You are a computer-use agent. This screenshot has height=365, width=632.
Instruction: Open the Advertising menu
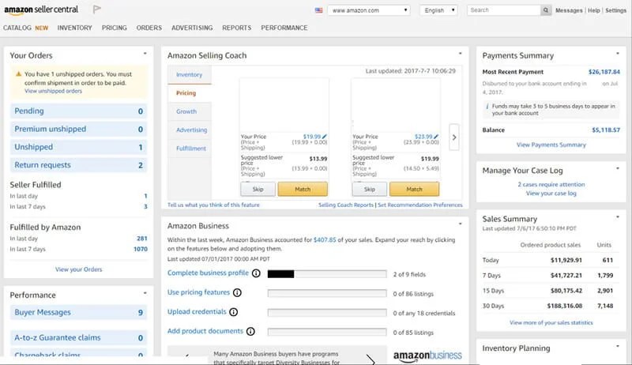[192, 28]
